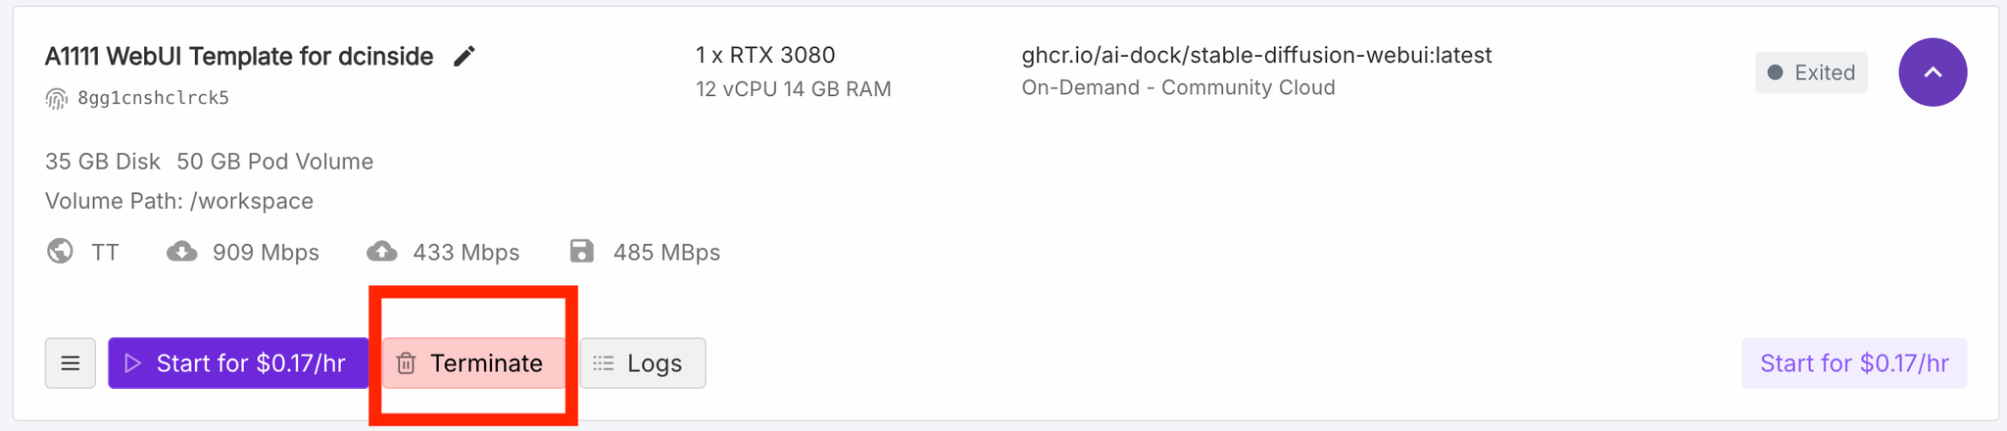Click the 50 GB Pod Volume label

pos(275,162)
